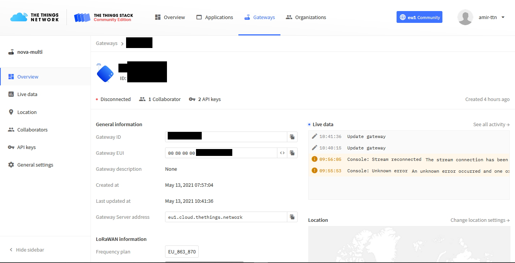Image resolution: width=515 pixels, height=263 pixels.
Task: Open Live data in the sidebar
Action: [x=27, y=94]
